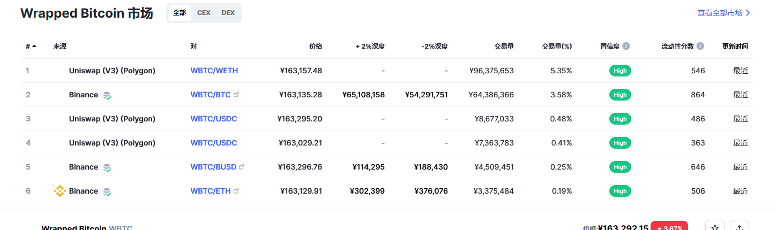Click the High confidence badge in row 4
The height and width of the screenshot is (230, 777).
pos(620,143)
